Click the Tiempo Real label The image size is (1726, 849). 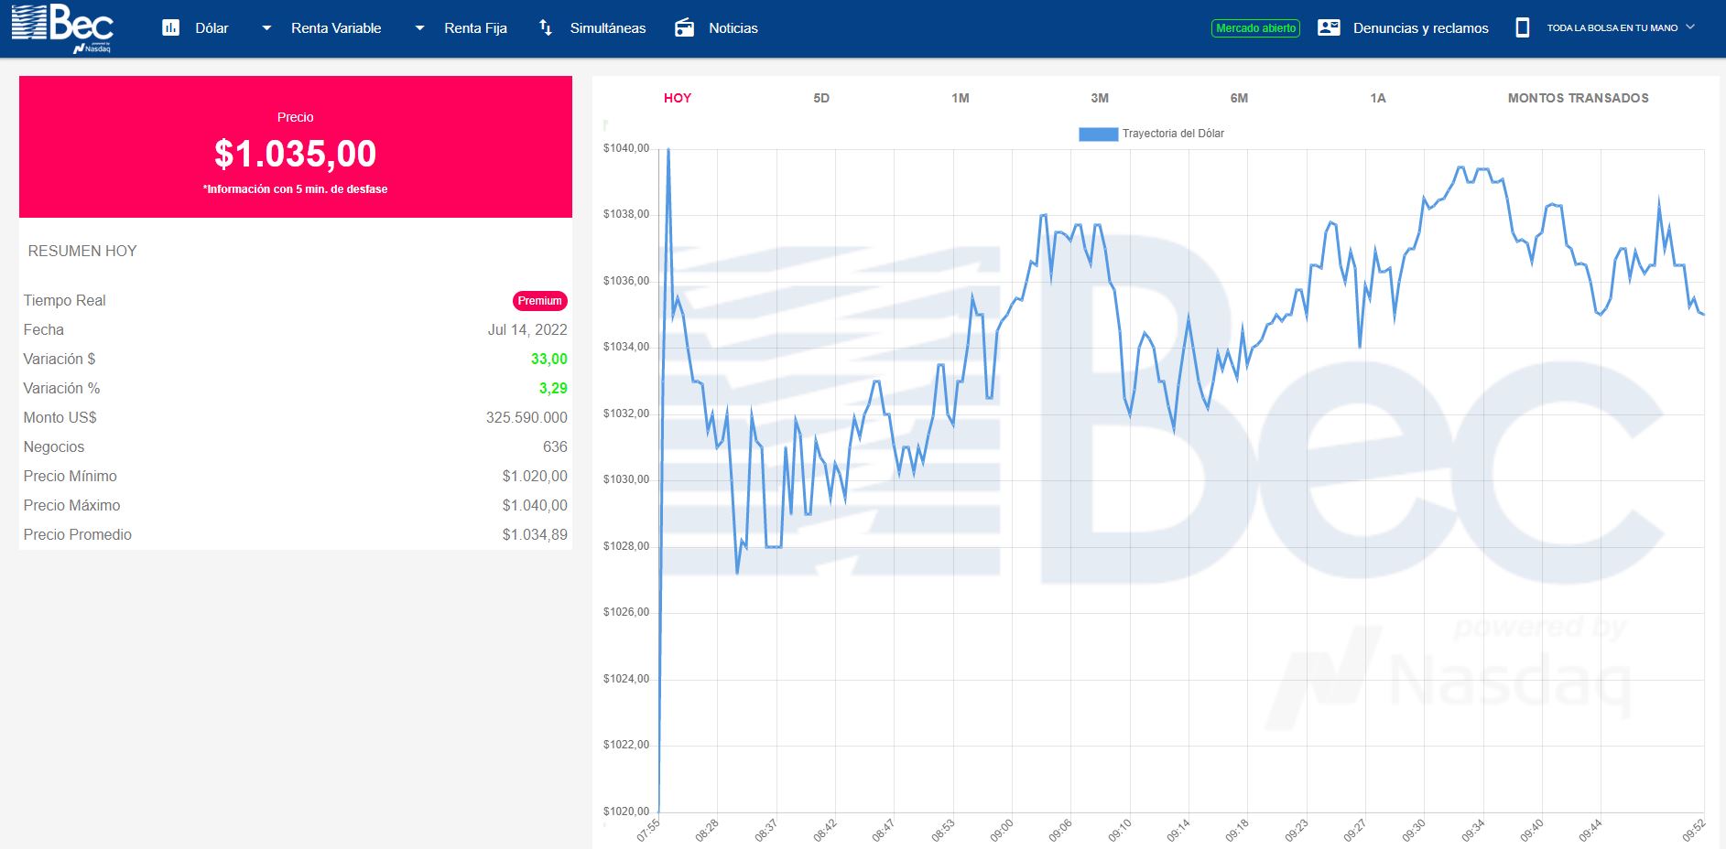64,300
